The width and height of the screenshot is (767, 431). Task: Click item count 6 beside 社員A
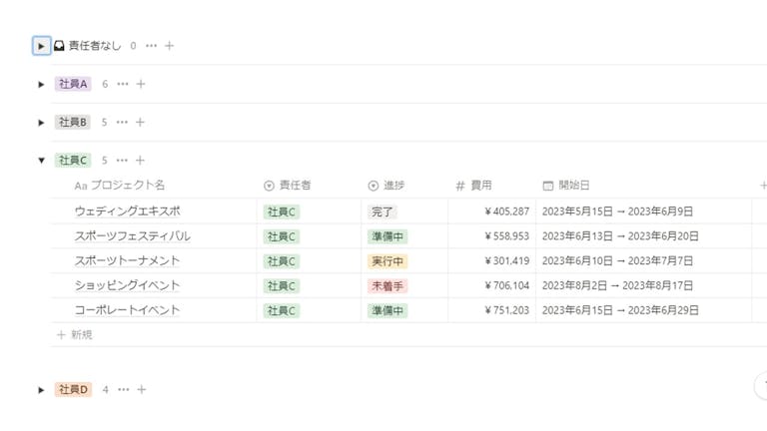[105, 84]
